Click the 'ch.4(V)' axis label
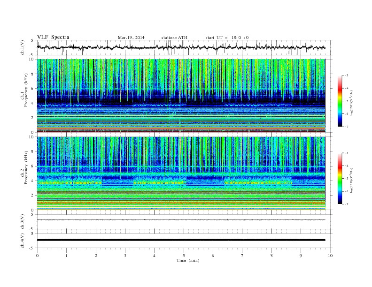This screenshot has width=372, height=287. (x=23, y=241)
